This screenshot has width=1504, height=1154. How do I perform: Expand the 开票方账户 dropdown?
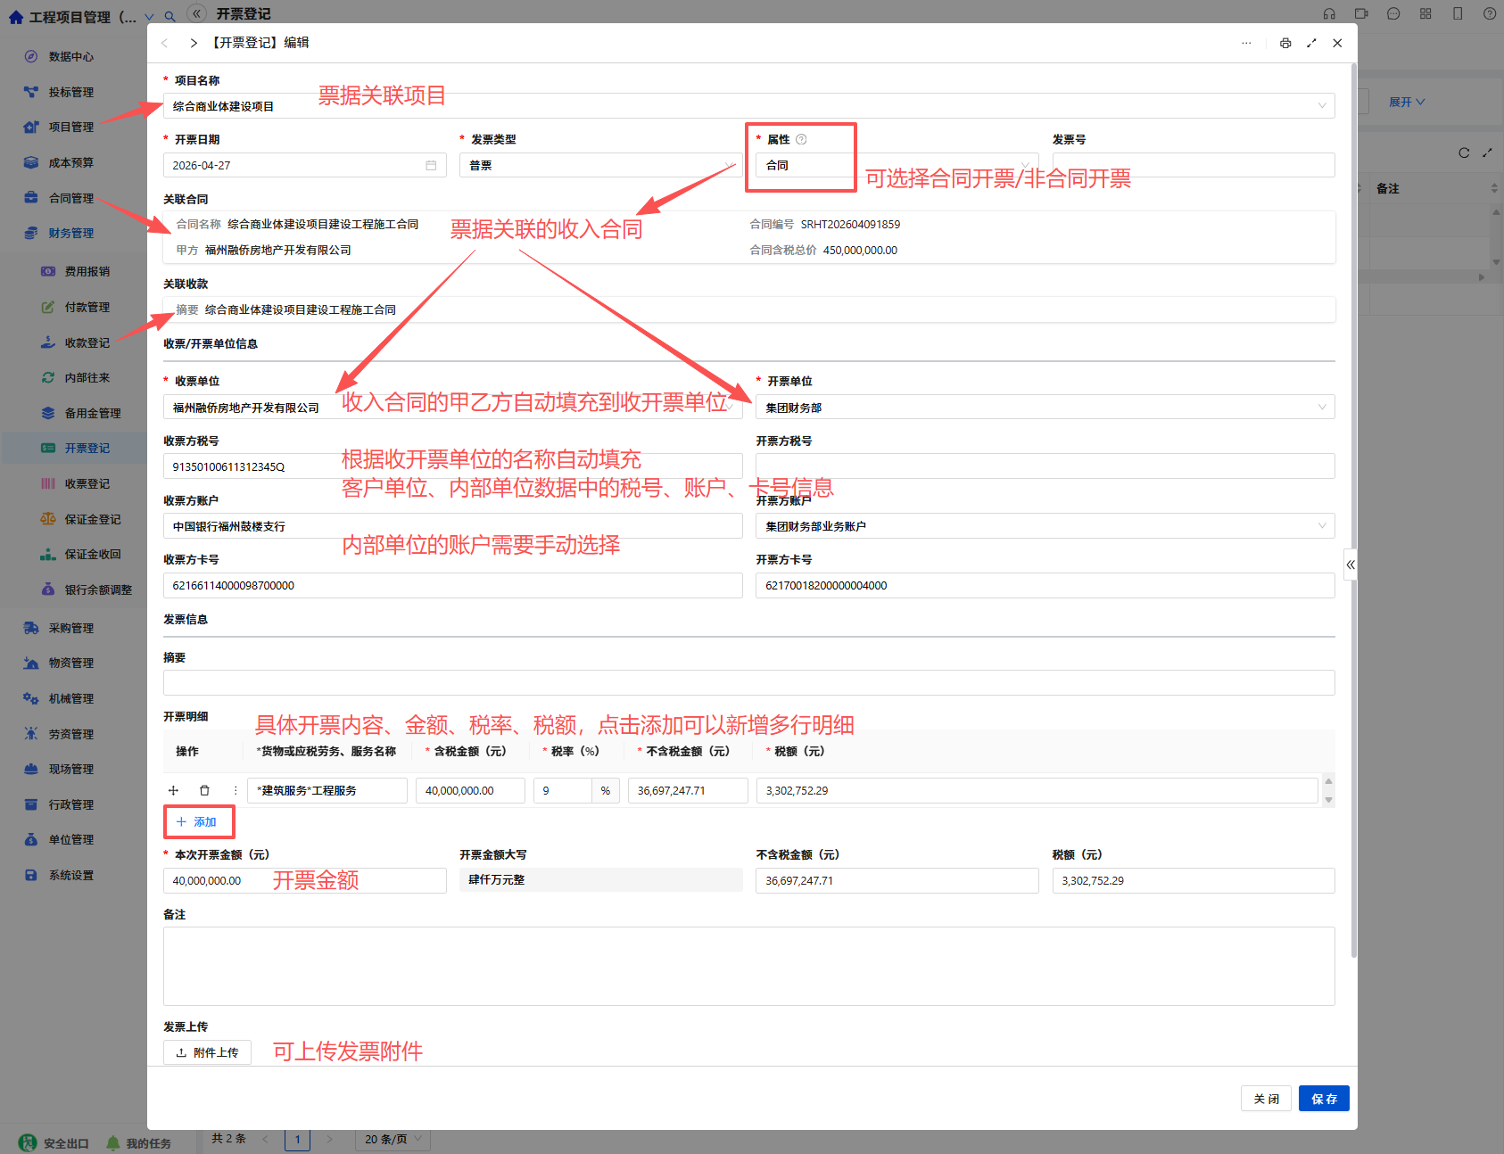1045,526
